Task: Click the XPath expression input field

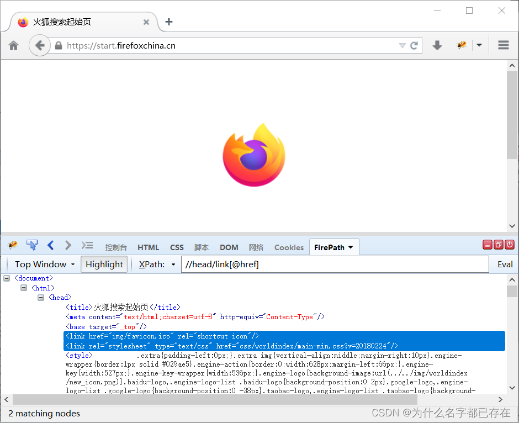Action: tap(335, 264)
